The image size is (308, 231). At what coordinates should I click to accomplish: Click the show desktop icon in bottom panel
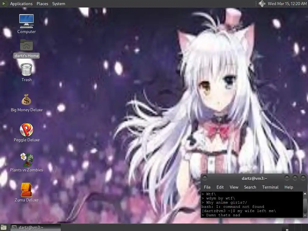(4, 227)
